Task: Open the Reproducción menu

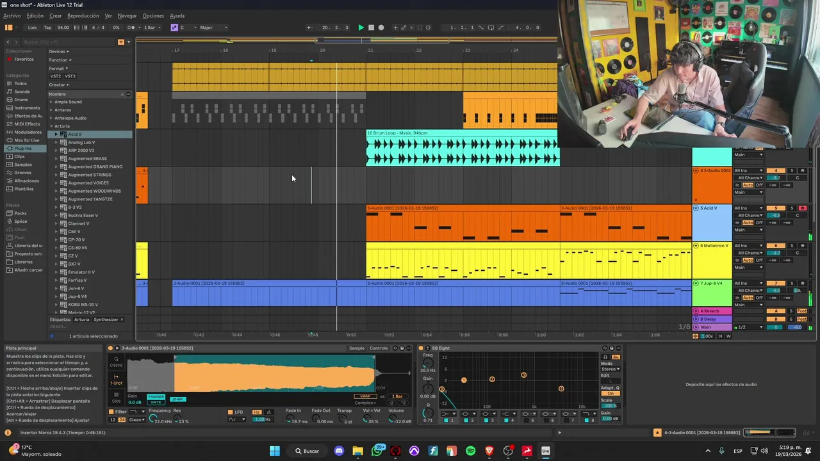Action: (83, 15)
